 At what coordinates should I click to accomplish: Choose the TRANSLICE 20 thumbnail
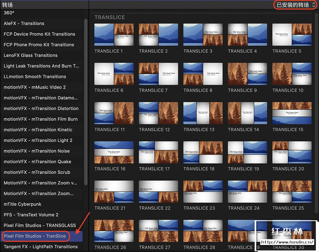click(x=292, y=152)
